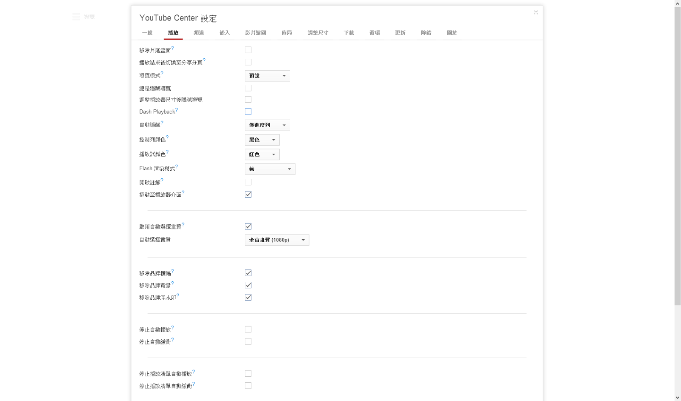Close the YouTube Center settings dialog
Viewport: 681px width, 401px height.
(536, 12)
